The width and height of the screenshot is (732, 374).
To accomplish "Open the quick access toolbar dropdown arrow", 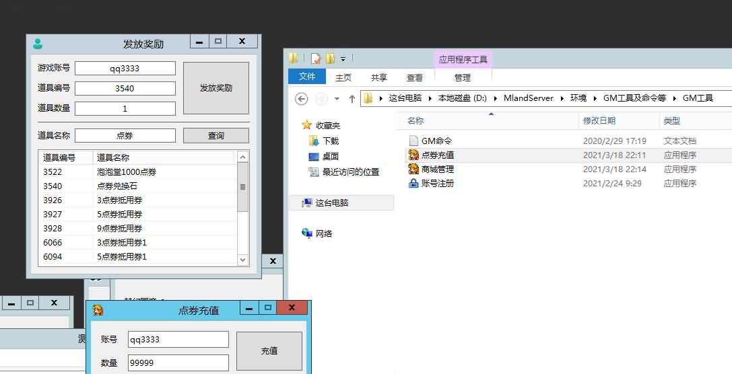I will [x=343, y=59].
